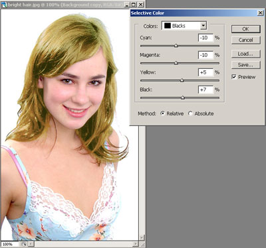
Task: Click the Yellow percentage input field
Action: [205, 72]
